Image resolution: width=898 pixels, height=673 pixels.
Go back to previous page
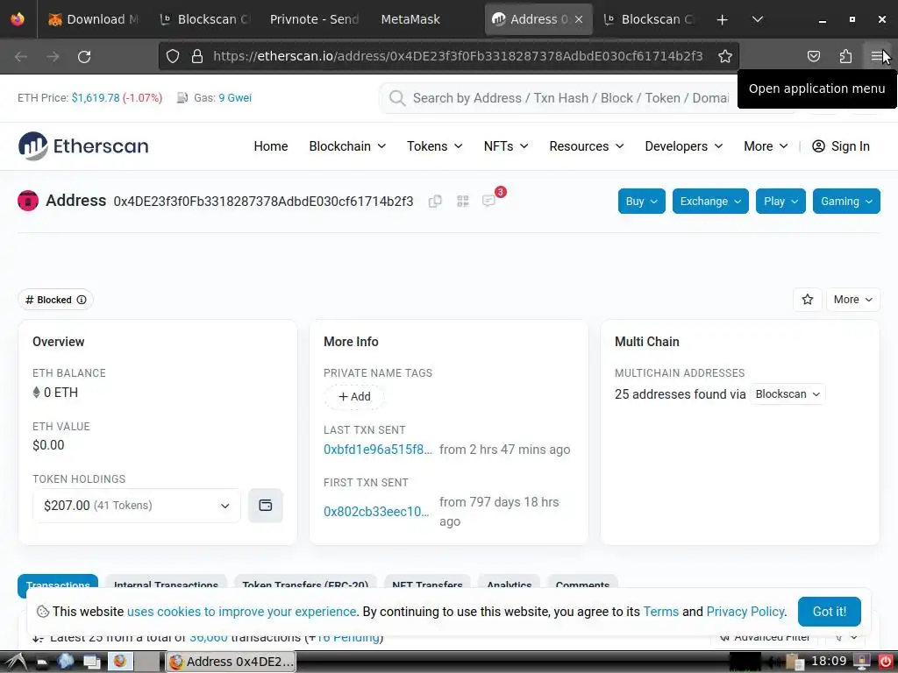[x=21, y=56]
